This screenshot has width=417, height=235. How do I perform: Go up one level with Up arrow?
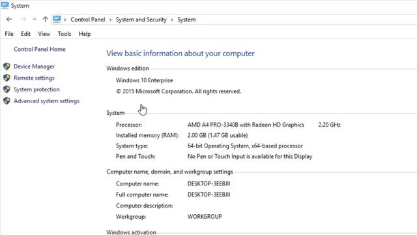tap(45, 19)
